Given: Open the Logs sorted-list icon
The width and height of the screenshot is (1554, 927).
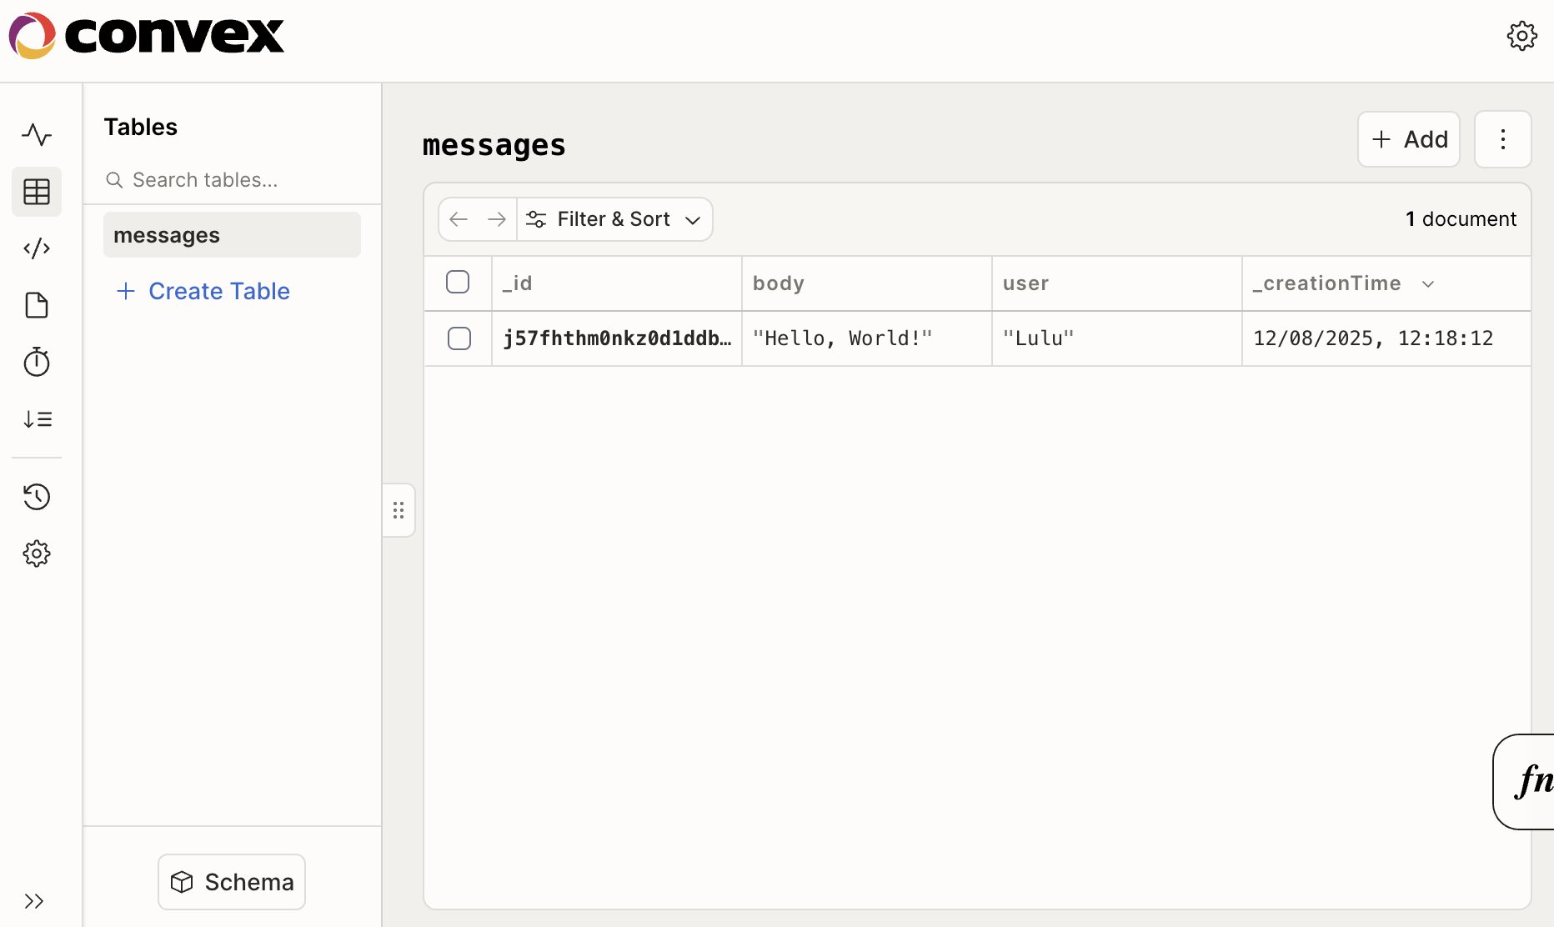Looking at the screenshot, I should pyautogui.click(x=37, y=418).
